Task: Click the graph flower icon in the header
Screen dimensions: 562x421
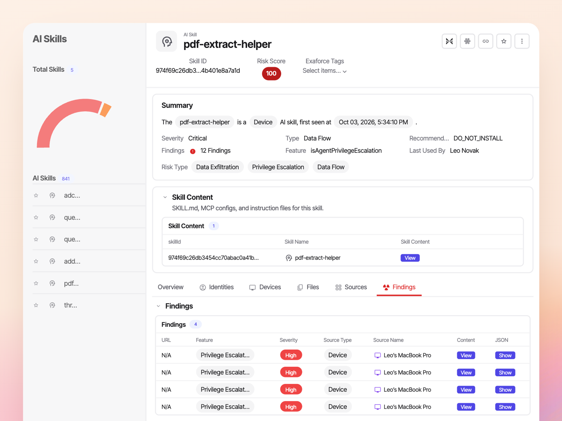Action: point(467,41)
